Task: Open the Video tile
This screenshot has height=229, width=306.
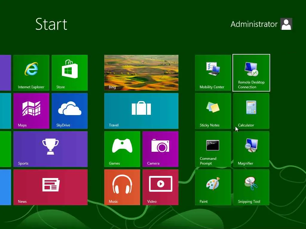Action: click(160, 187)
